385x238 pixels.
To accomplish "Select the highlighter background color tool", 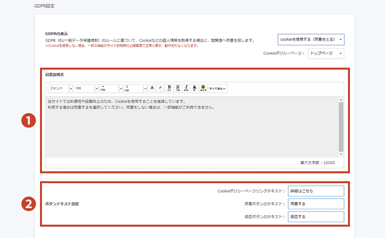I will tap(160, 88).
